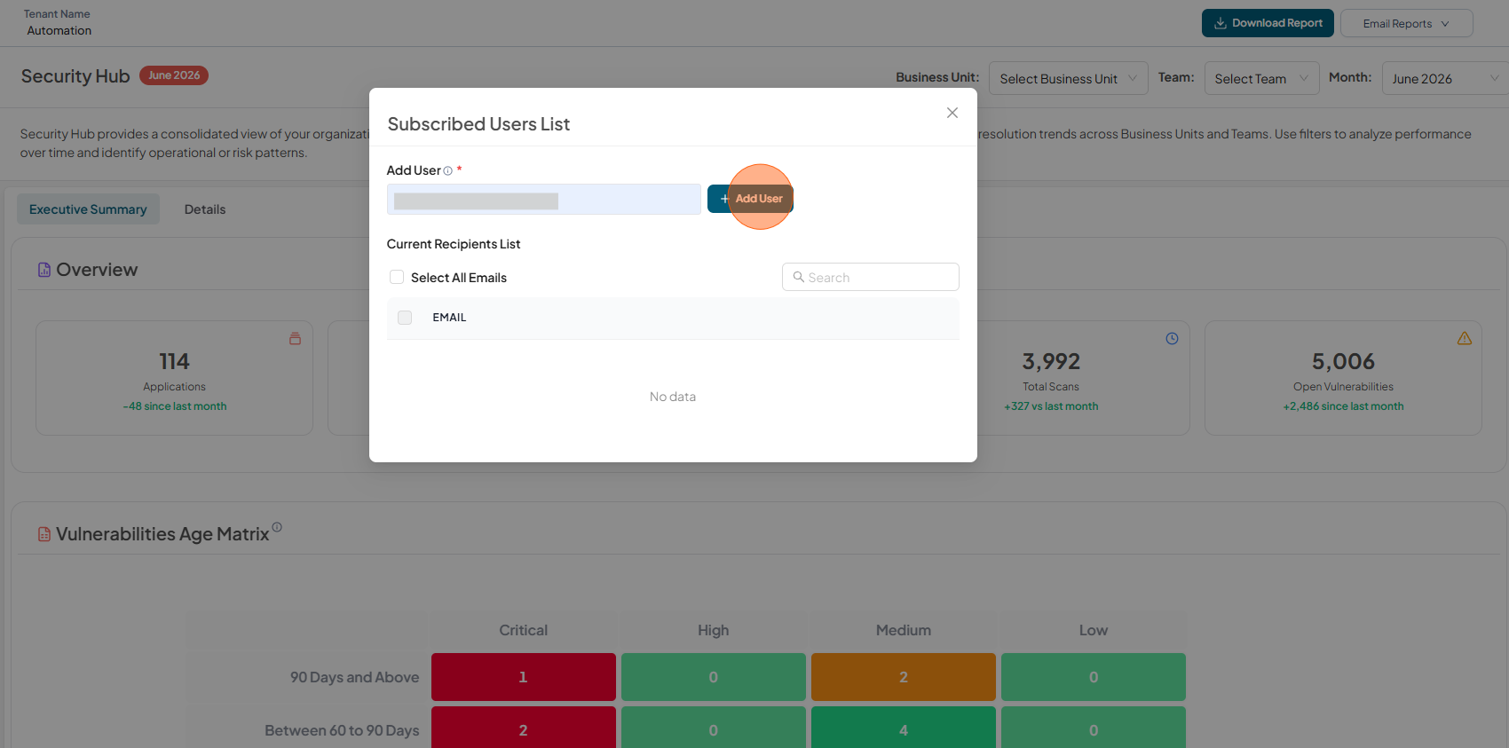Screen dimensions: 1509x748
Task: Click the Overview document icon
Action: tap(43, 270)
